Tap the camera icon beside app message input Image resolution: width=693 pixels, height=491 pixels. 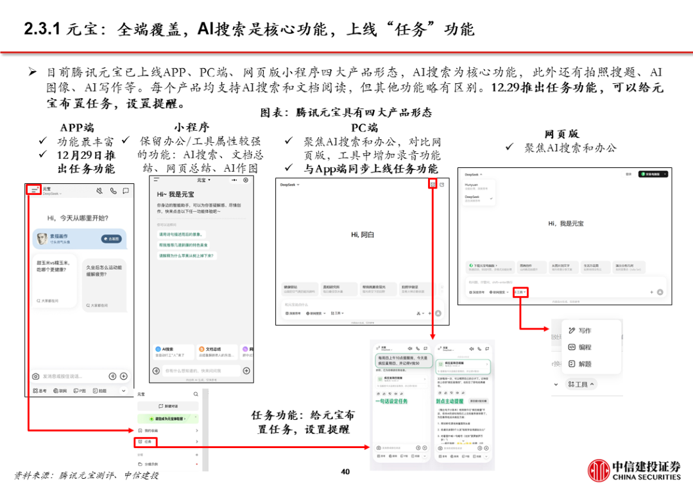coord(36,376)
